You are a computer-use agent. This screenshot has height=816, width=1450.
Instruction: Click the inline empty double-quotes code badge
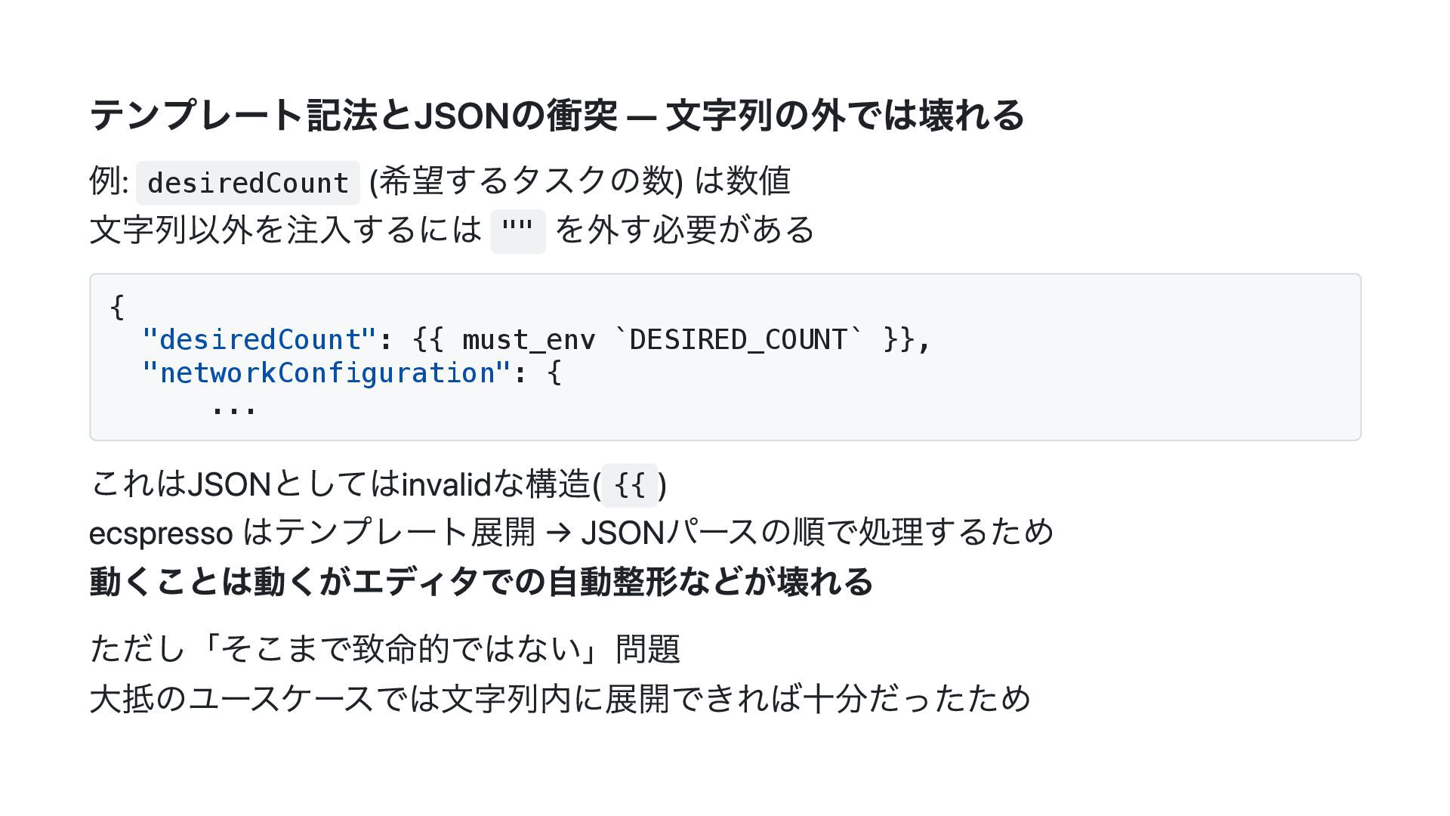click(x=517, y=230)
